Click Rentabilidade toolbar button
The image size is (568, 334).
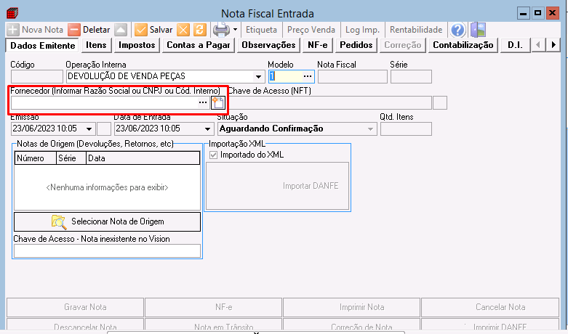pyautogui.click(x=416, y=30)
